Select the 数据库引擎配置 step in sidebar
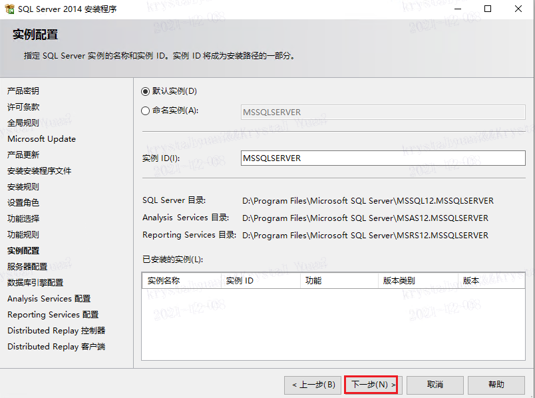 [35, 283]
